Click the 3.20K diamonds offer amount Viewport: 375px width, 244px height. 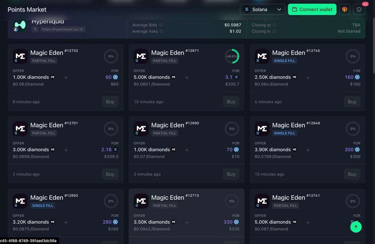[x=31, y=222]
